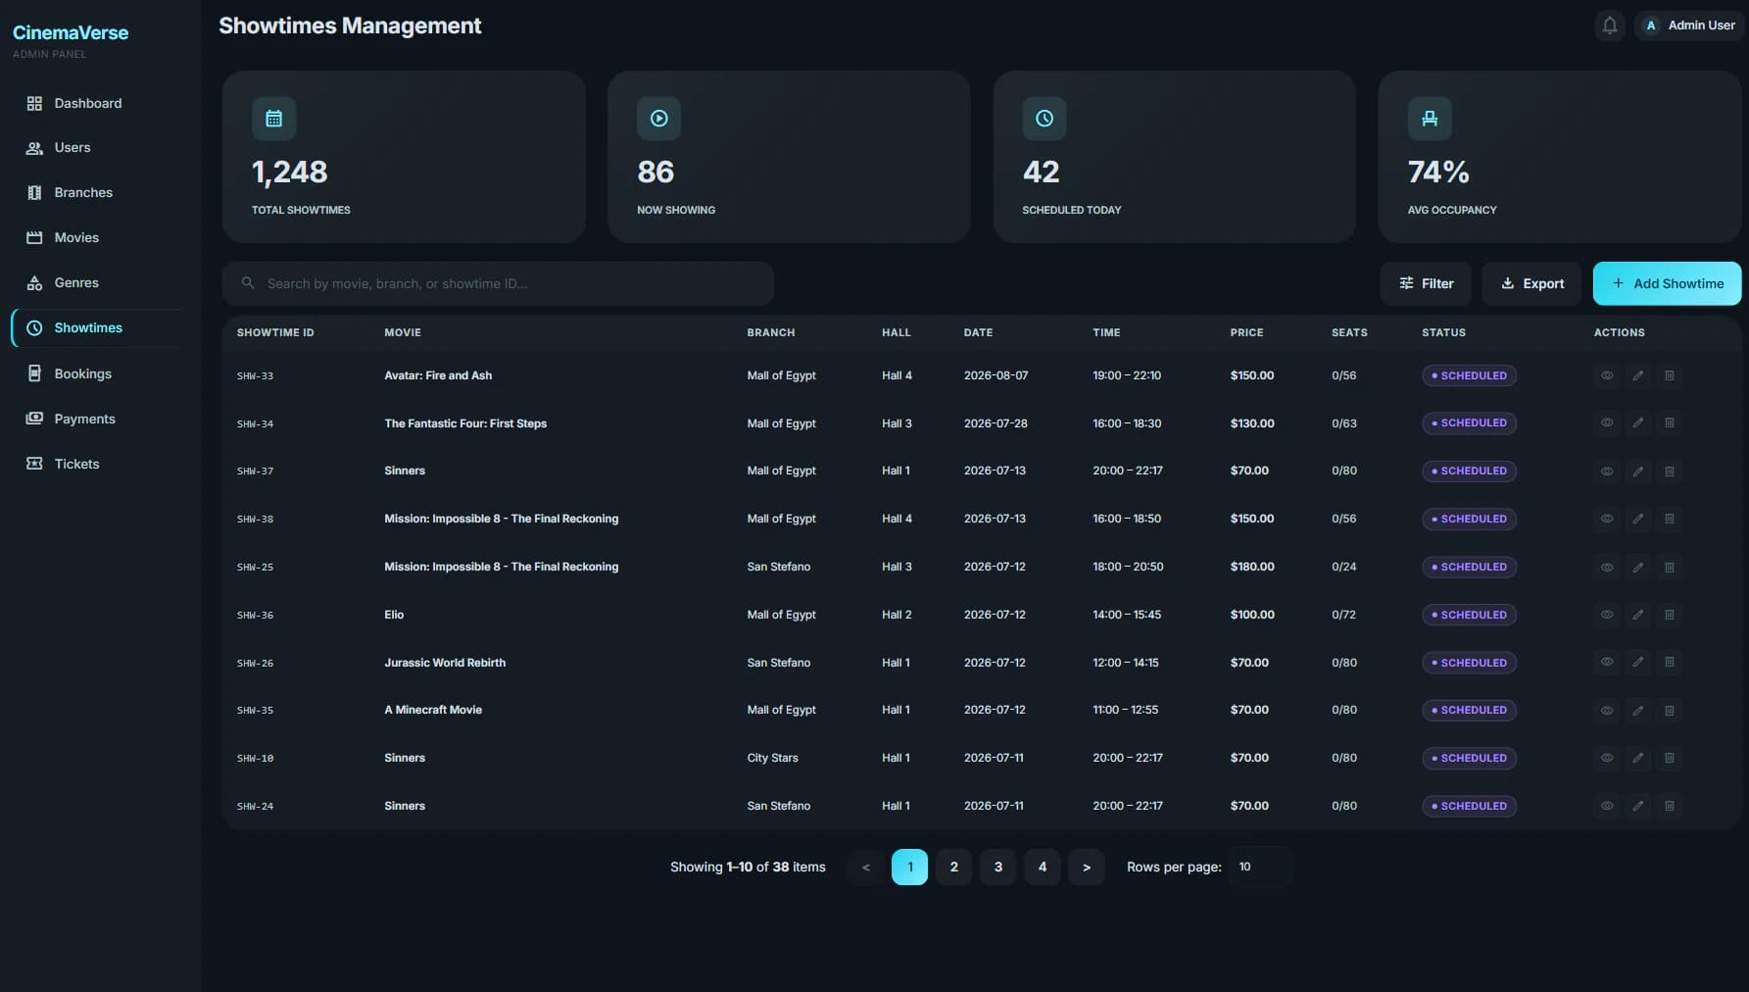Focus the showtime search field
This screenshot has height=992, width=1749.
pyautogui.click(x=498, y=283)
